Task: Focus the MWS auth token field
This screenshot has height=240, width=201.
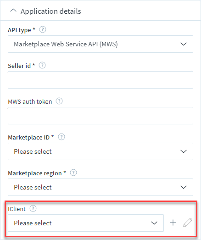Action: pyautogui.click(x=100, y=116)
